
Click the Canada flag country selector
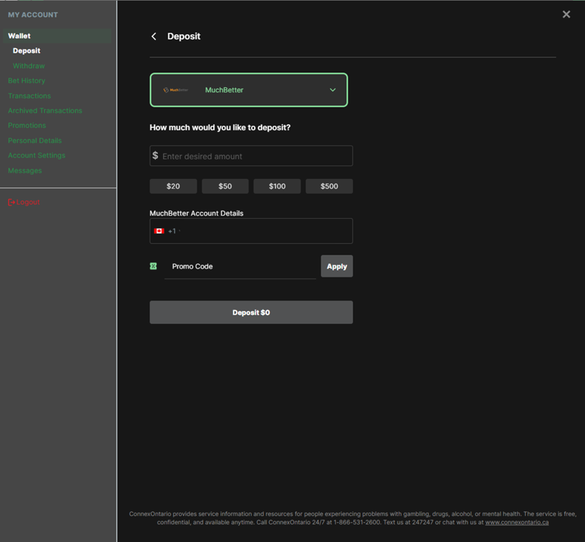click(x=159, y=231)
